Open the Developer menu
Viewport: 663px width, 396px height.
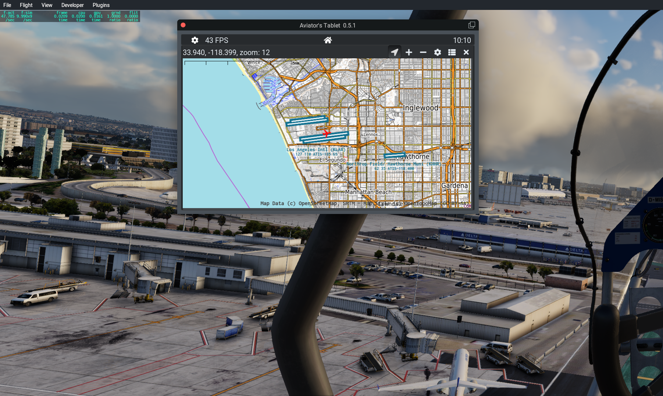pos(72,5)
